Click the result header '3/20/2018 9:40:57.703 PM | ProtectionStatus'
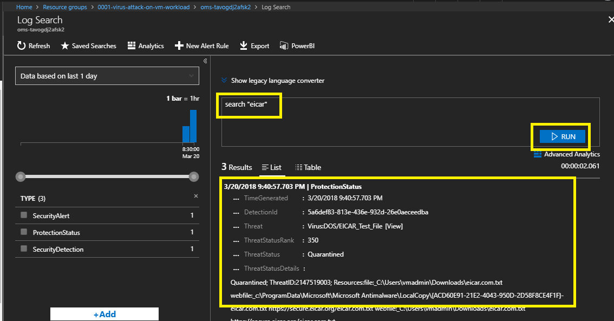Image resolution: width=614 pixels, height=321 pixels. pyautogui.click(x=293, y=187)
